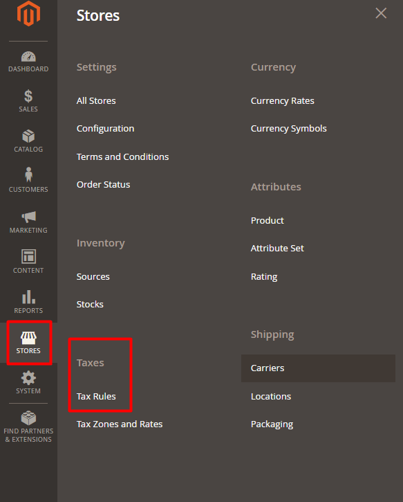Close the Stores menu panel
The height and width of the screenshot is (502, 403).
[381, 13]
